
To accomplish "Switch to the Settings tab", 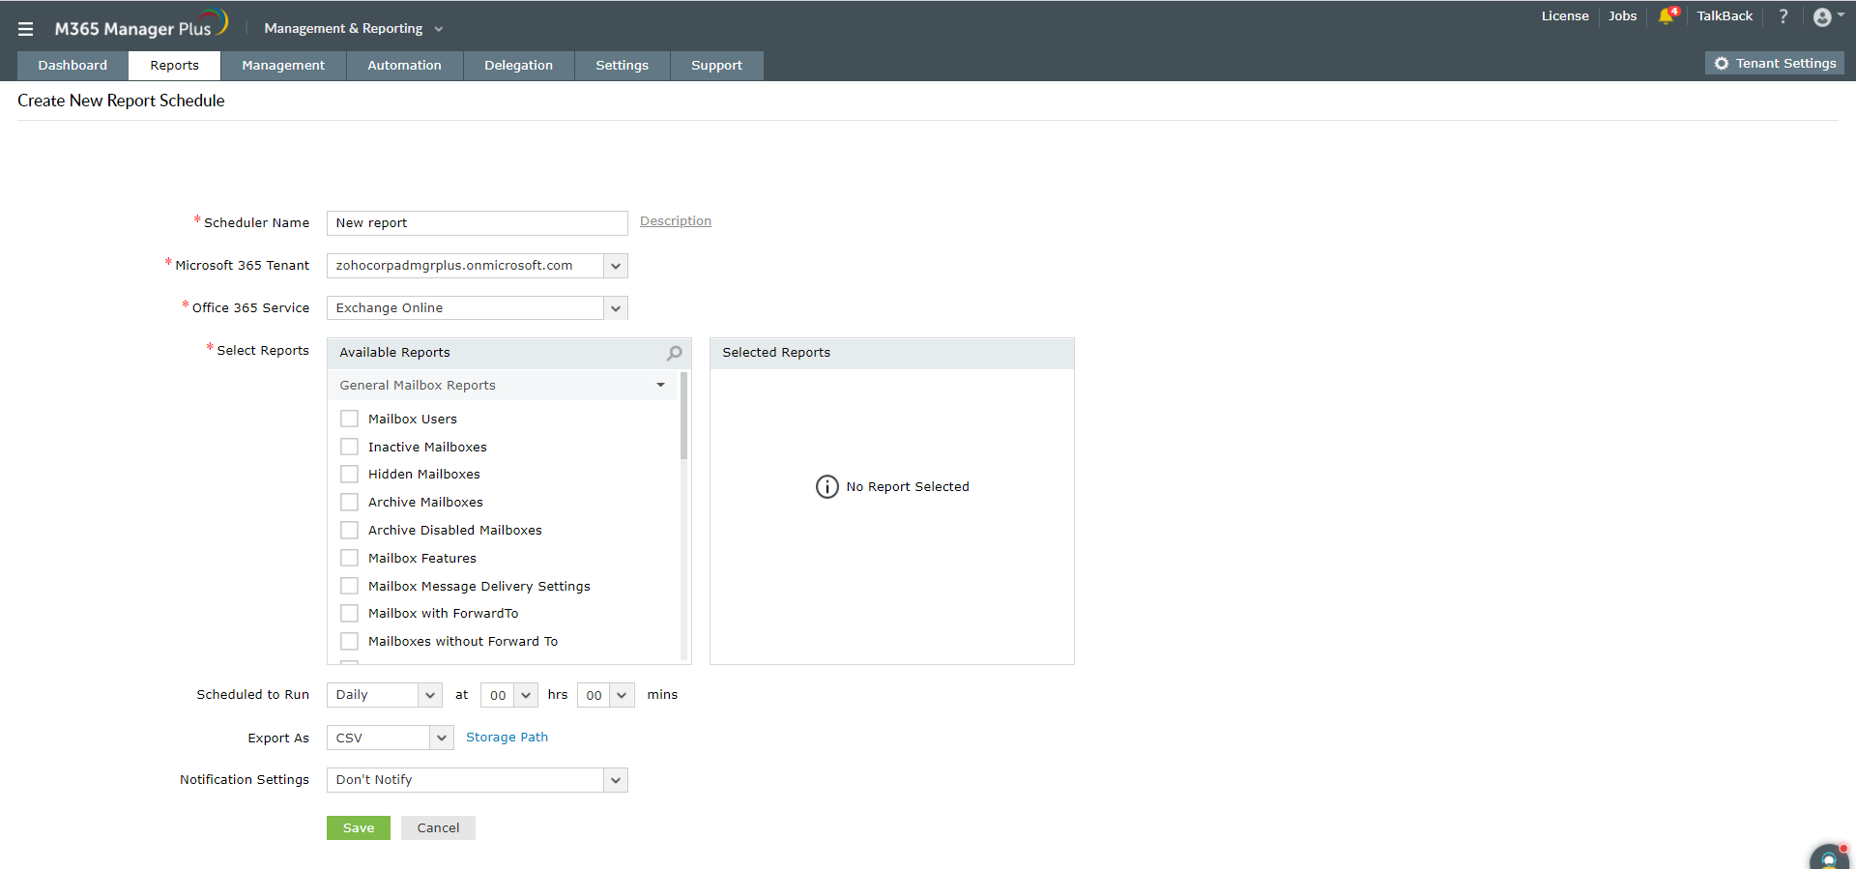I will click(622, 66).
